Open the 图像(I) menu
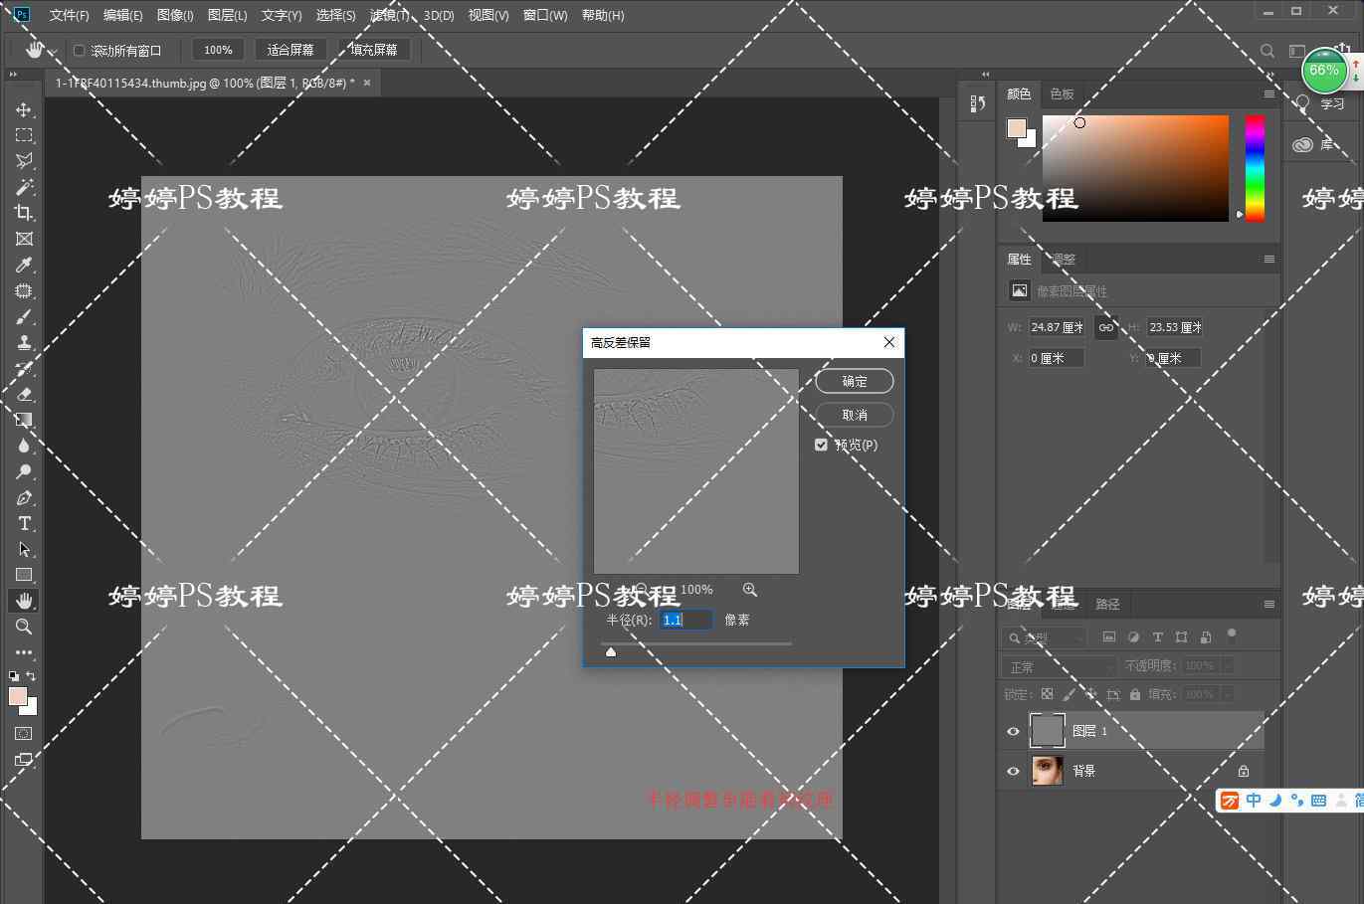Image resolution: width=1364 pixels, height=904 pixels. 175,15
